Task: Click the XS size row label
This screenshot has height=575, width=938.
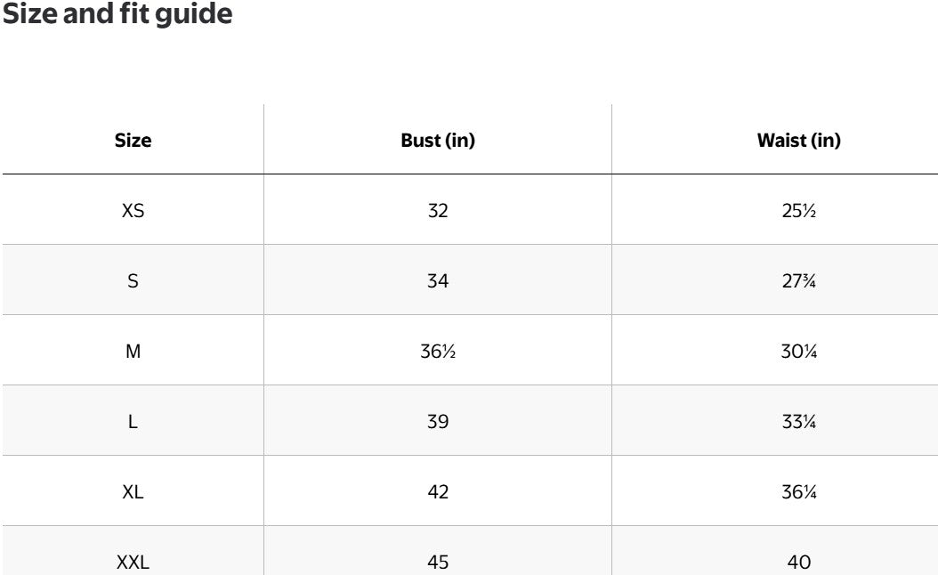Action: tap(133, 211)
